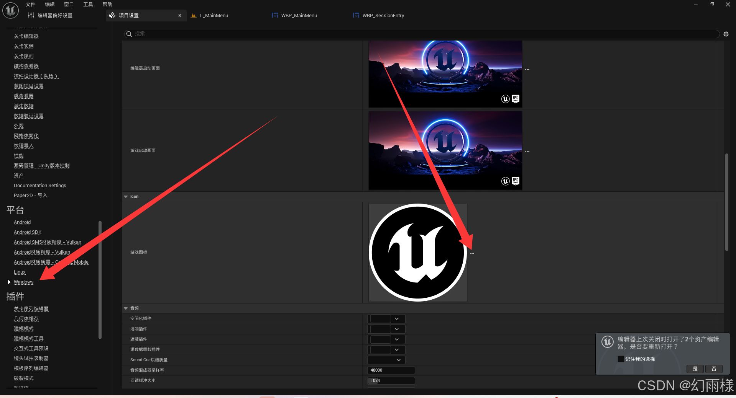Open the 关卡序列编辑器 plugin settings
This screenshot has height=398, width=736.
31,309
